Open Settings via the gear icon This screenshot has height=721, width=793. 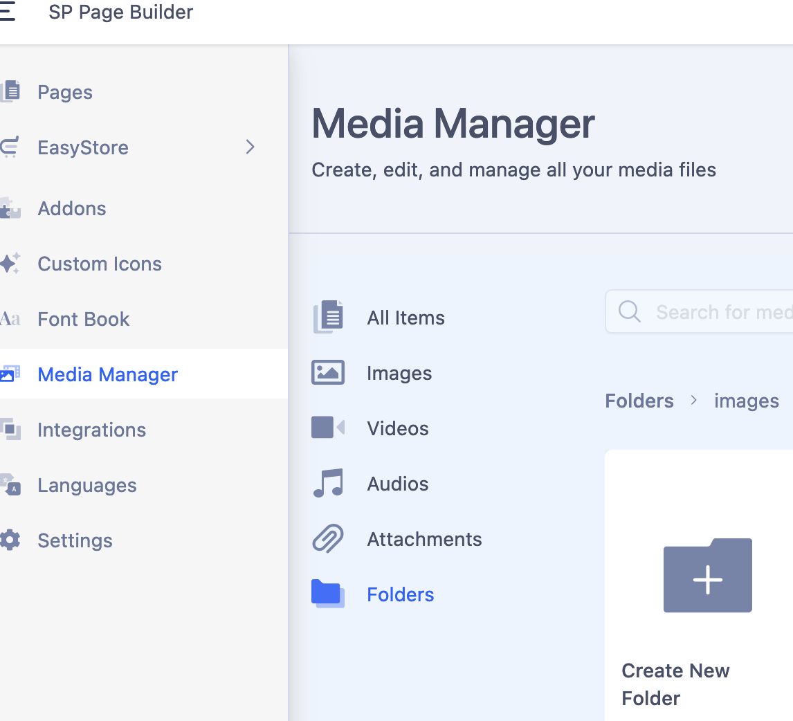(x=10, y=540)
